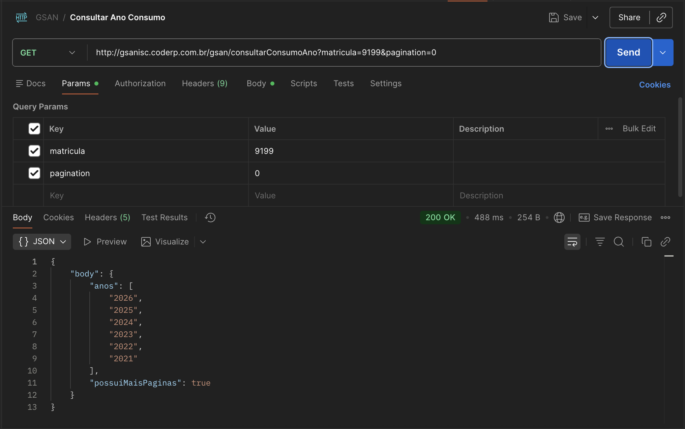Click Save Response button
The image size is (685, 429).
[x=615, y=218]
